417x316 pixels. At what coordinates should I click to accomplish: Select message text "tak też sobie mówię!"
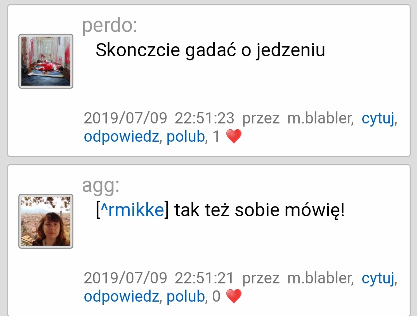259,210
